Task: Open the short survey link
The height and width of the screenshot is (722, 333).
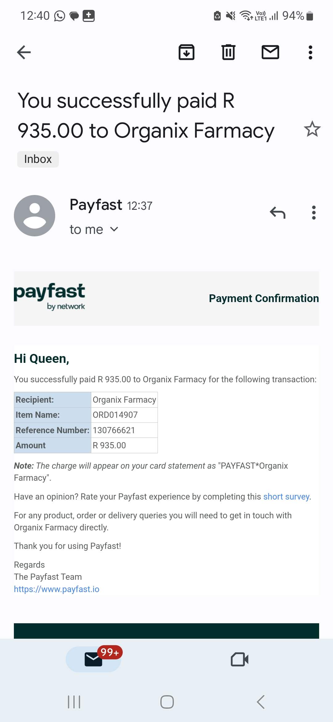Action: point(286,496)
